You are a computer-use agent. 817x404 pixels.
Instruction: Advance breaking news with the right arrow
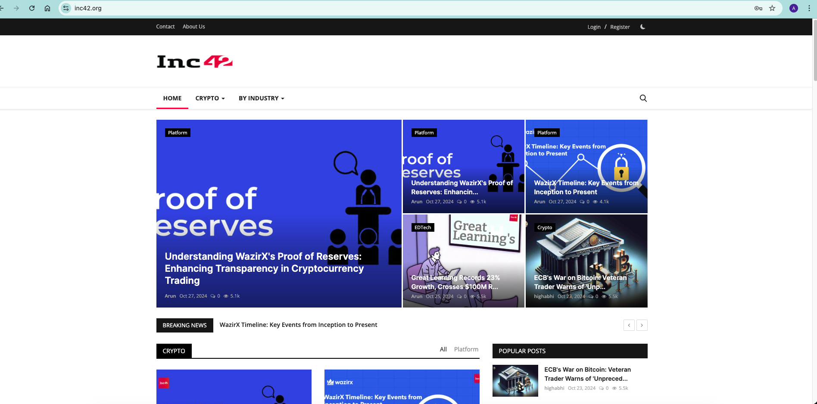642,325
